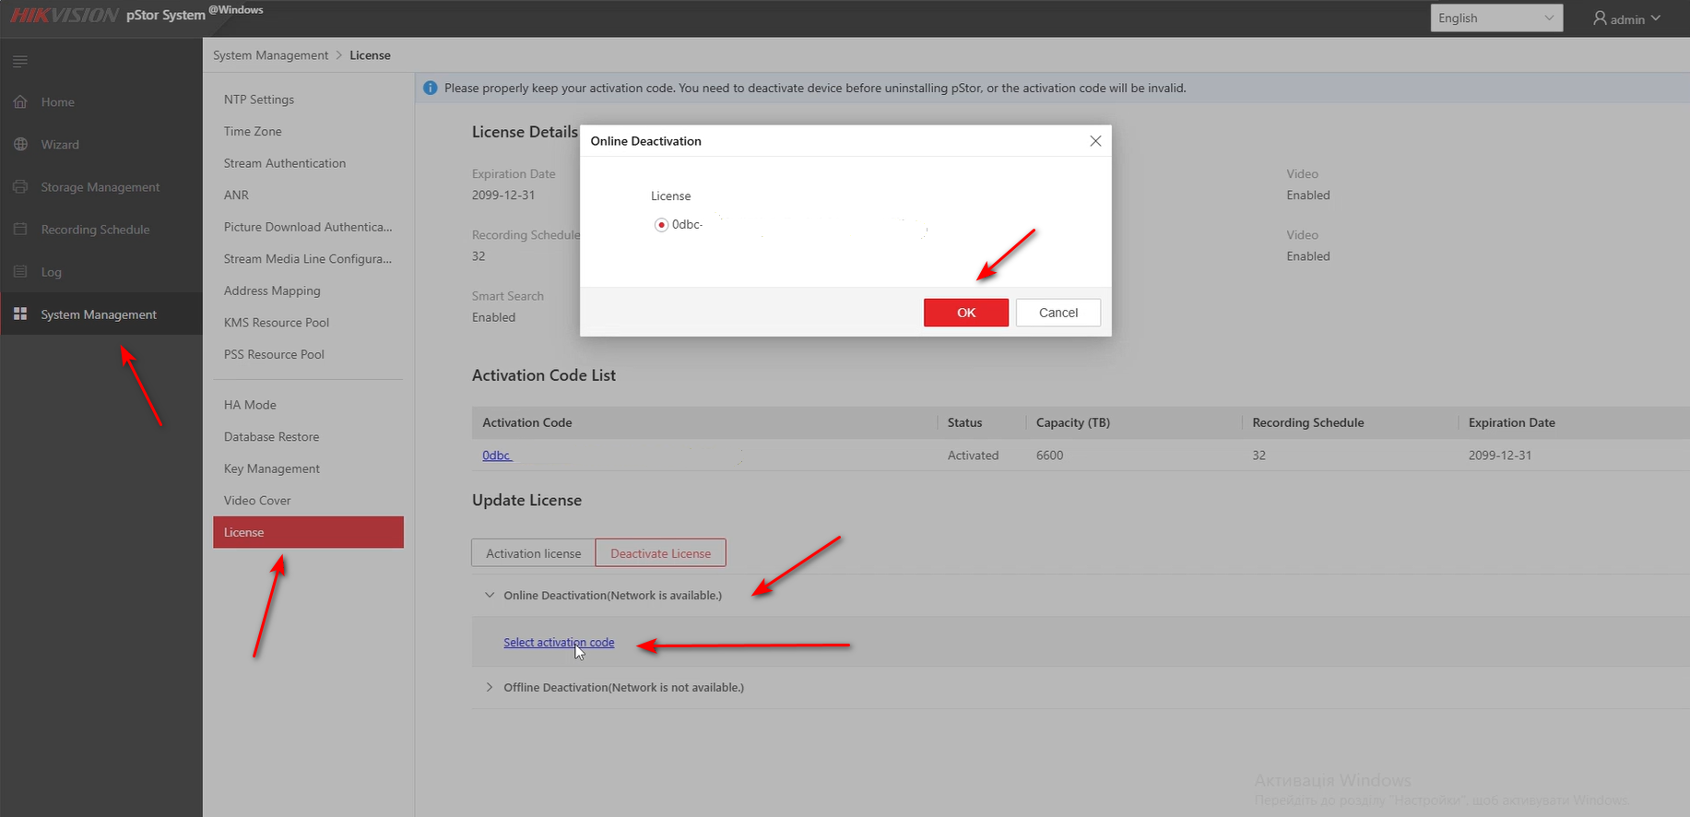Click Cancel in Online Deactivation dialog
1690x817 pixels.
[x=1058, y=313]
